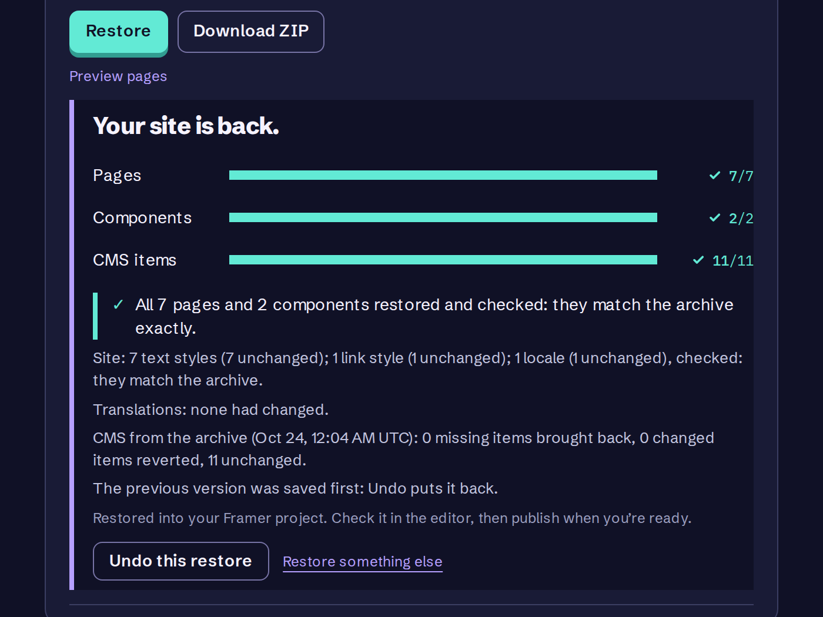
Task: Click the checkmark next to 11/11
Action: pos(698,260)
